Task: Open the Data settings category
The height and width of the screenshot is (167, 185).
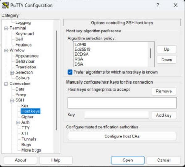Action: 20,89
